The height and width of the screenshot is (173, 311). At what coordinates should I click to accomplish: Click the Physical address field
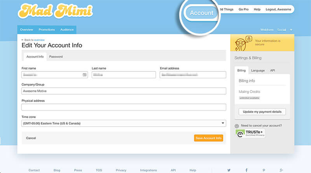point(124,107)
